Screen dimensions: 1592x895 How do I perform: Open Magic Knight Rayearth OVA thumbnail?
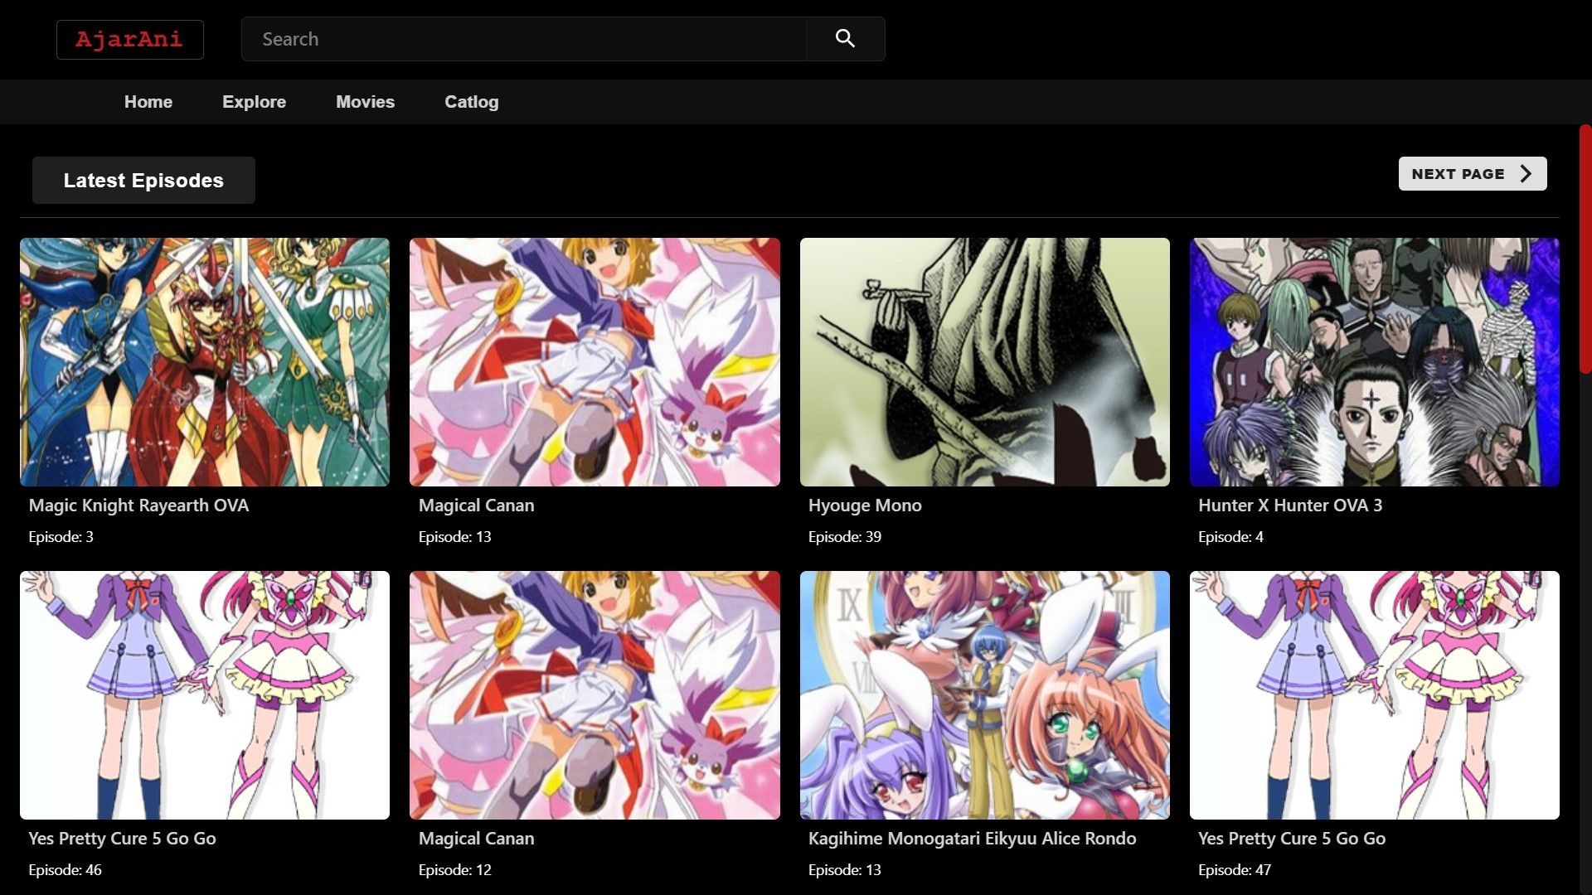(x=205, y=362)
